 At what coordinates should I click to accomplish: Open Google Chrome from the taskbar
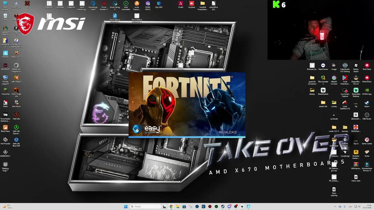[x=171, y=206]
